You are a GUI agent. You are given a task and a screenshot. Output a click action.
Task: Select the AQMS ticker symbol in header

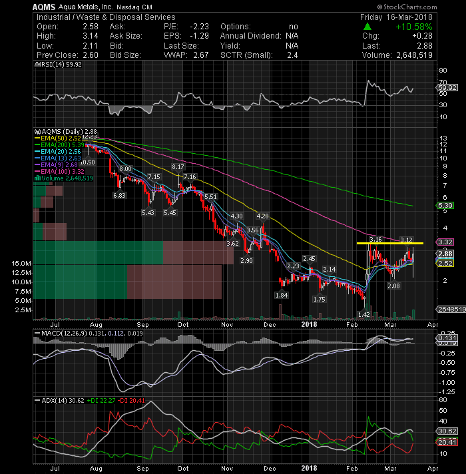[x=44, y=7]
